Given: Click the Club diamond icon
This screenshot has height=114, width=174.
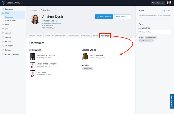Looking at the screenshot, I should [x=3, y=29].
